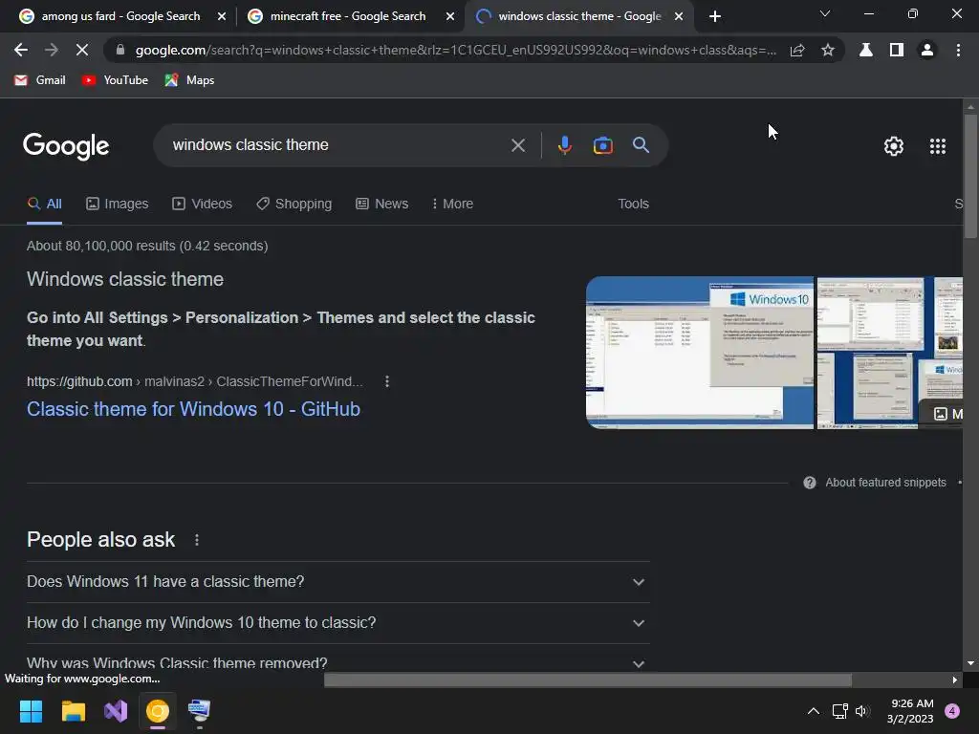Bookmark this page with the star icon
Viewport: 979px width, 734px height.
[828, 50]
